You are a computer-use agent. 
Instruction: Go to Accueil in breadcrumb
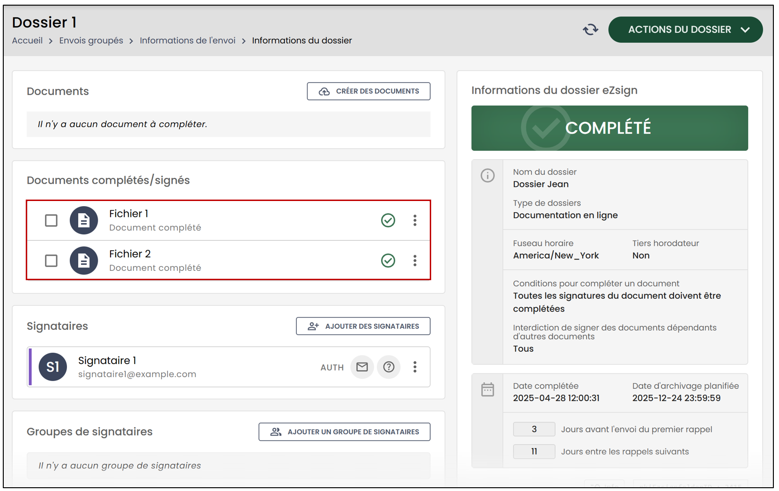coord(27,41)
